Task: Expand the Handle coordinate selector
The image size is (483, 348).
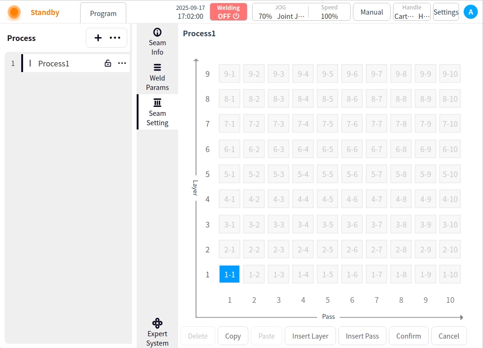Action: pos(411,12)
